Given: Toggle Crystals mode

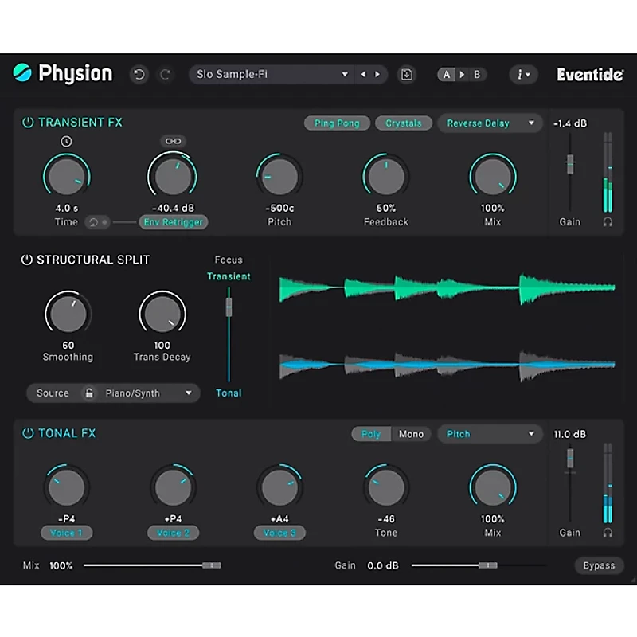Looking at the screenshot, I should tap(404, 123).
